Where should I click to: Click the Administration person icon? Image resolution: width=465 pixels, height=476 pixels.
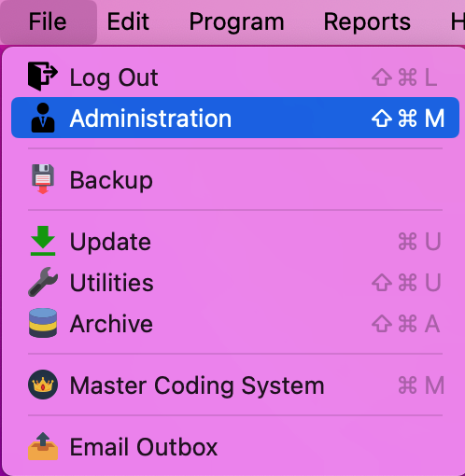tap(43, 118)
